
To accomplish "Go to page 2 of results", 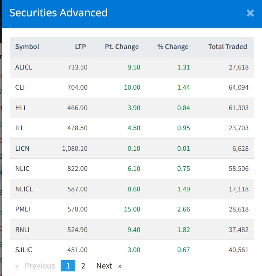I will point(83,266).
